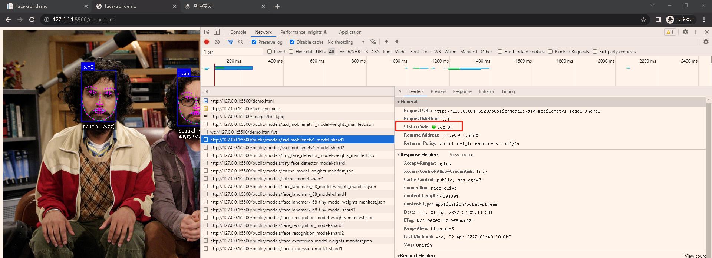Click the Import HAR upload arrow
Screen dimensions: 712x258
click(x=386, y=42)
